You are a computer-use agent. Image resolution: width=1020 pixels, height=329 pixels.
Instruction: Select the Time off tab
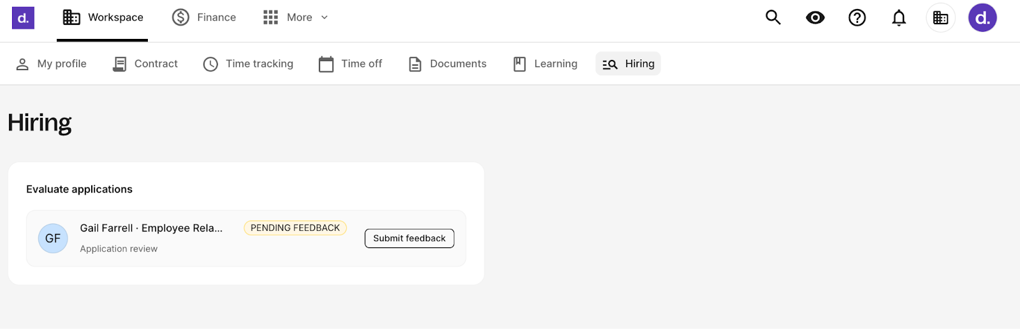click(351, 64)
